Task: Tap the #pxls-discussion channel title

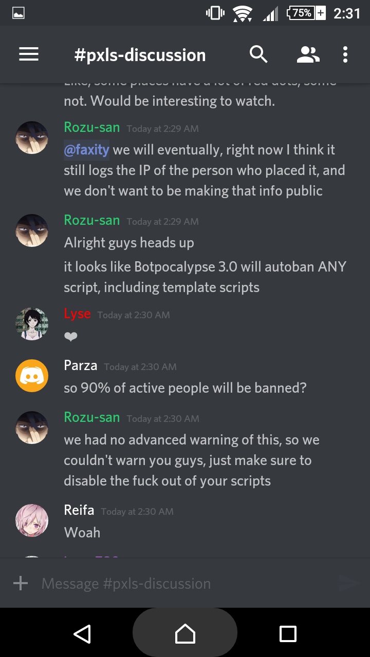Action: tap(140, 55)
